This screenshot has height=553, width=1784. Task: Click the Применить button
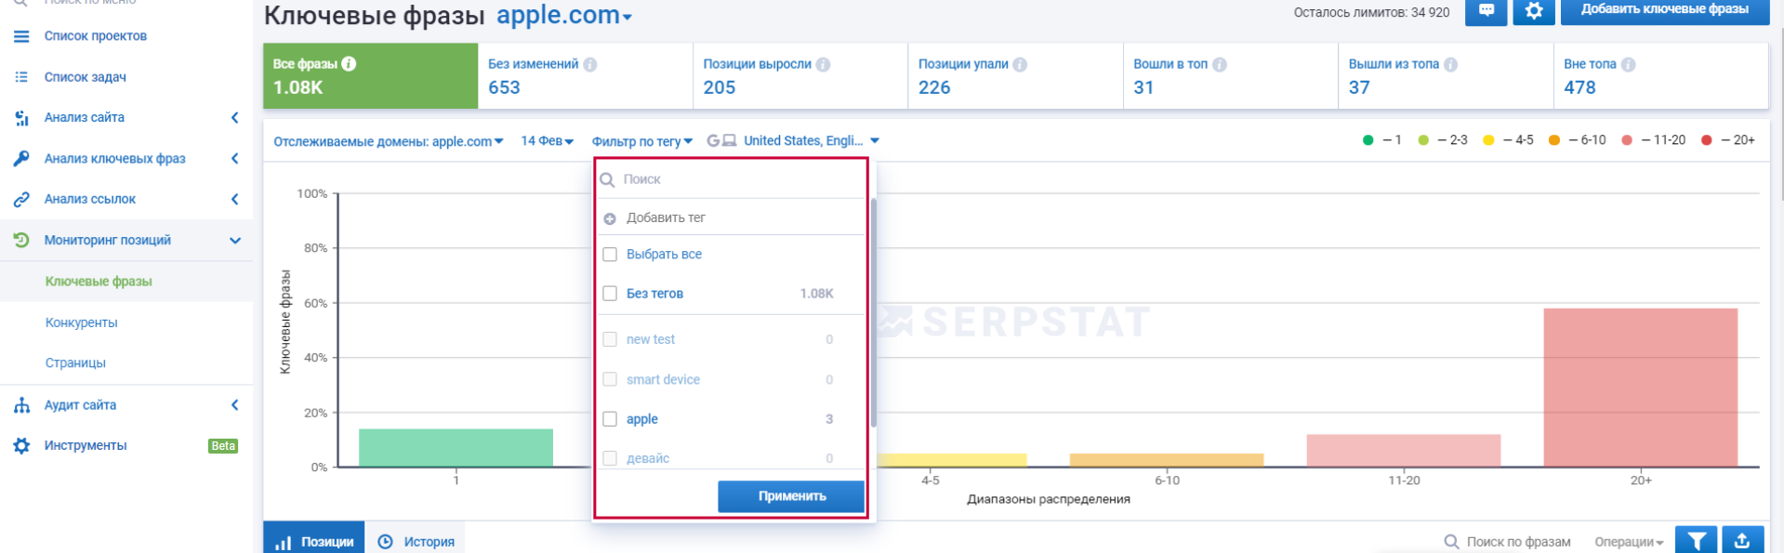(791, 496)
